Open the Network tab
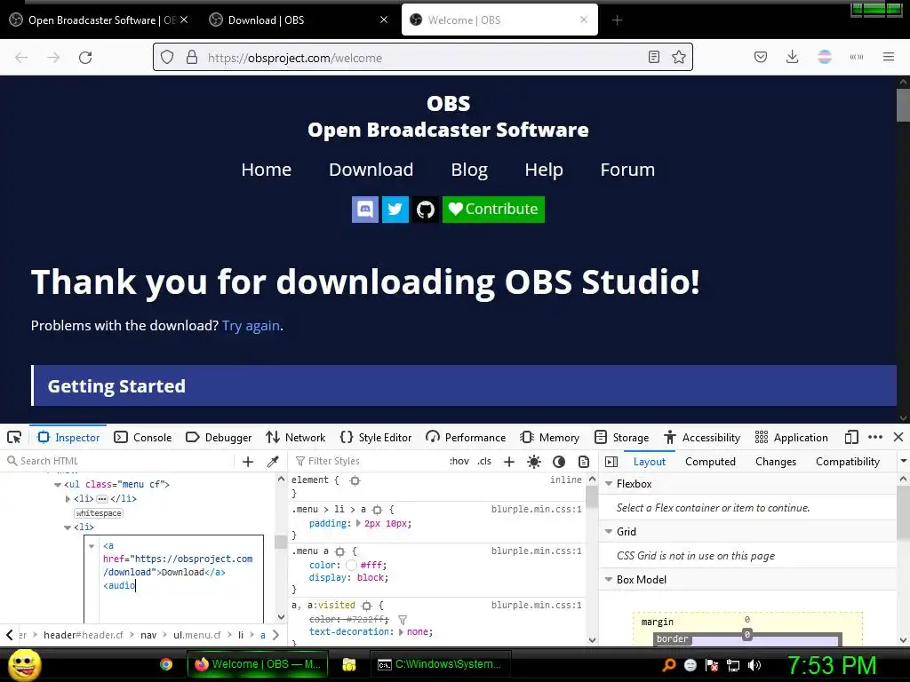This screenshot has height=682, width=910. (295, 437)
